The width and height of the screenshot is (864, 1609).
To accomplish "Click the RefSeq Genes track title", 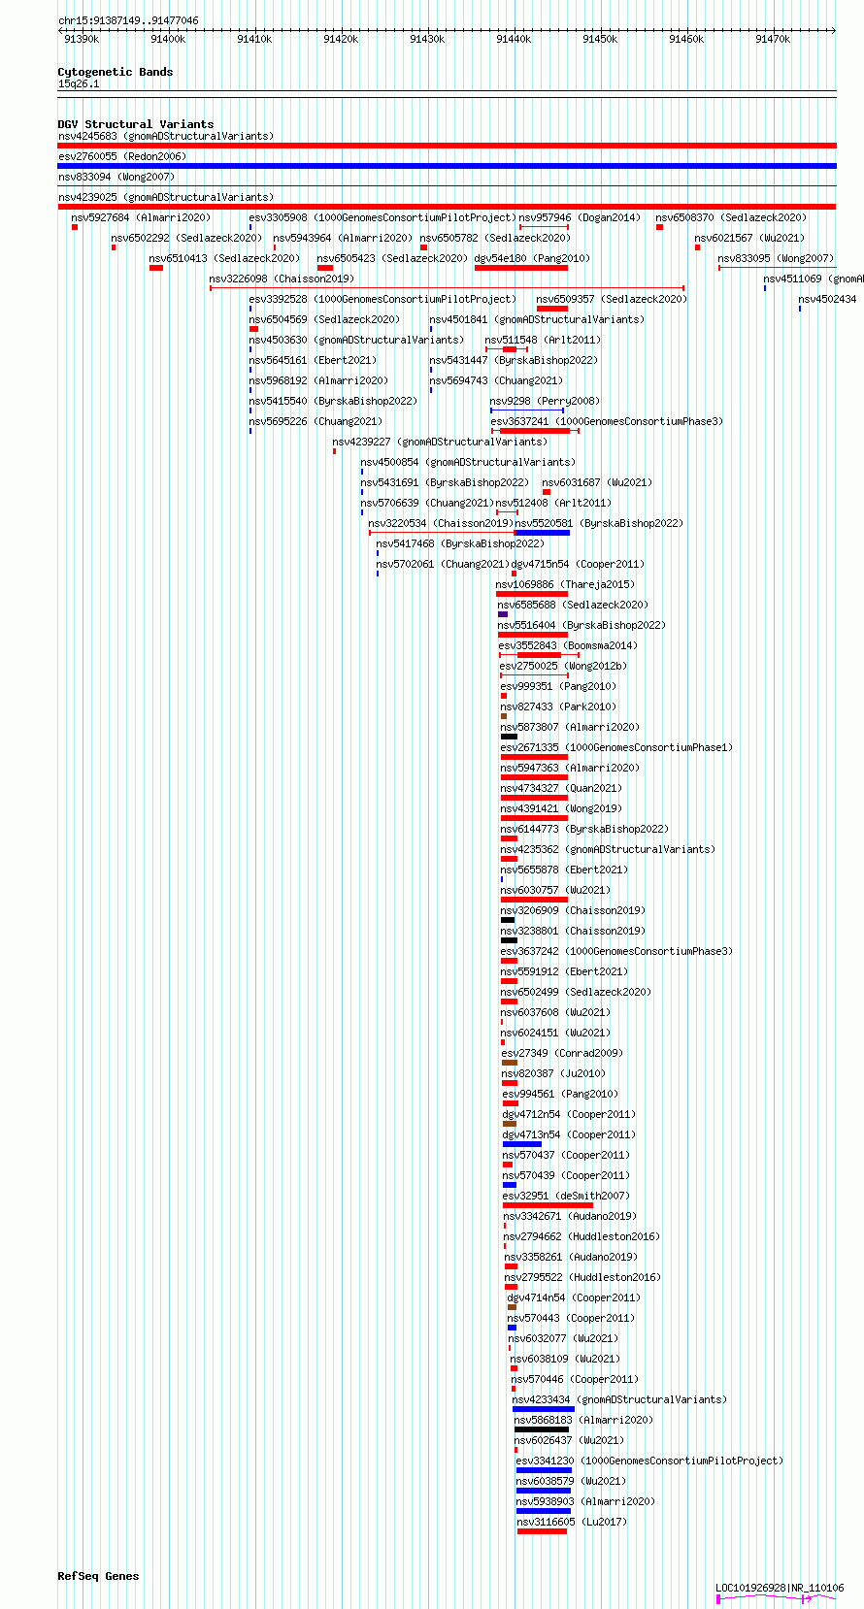I will click(98, 1576).
